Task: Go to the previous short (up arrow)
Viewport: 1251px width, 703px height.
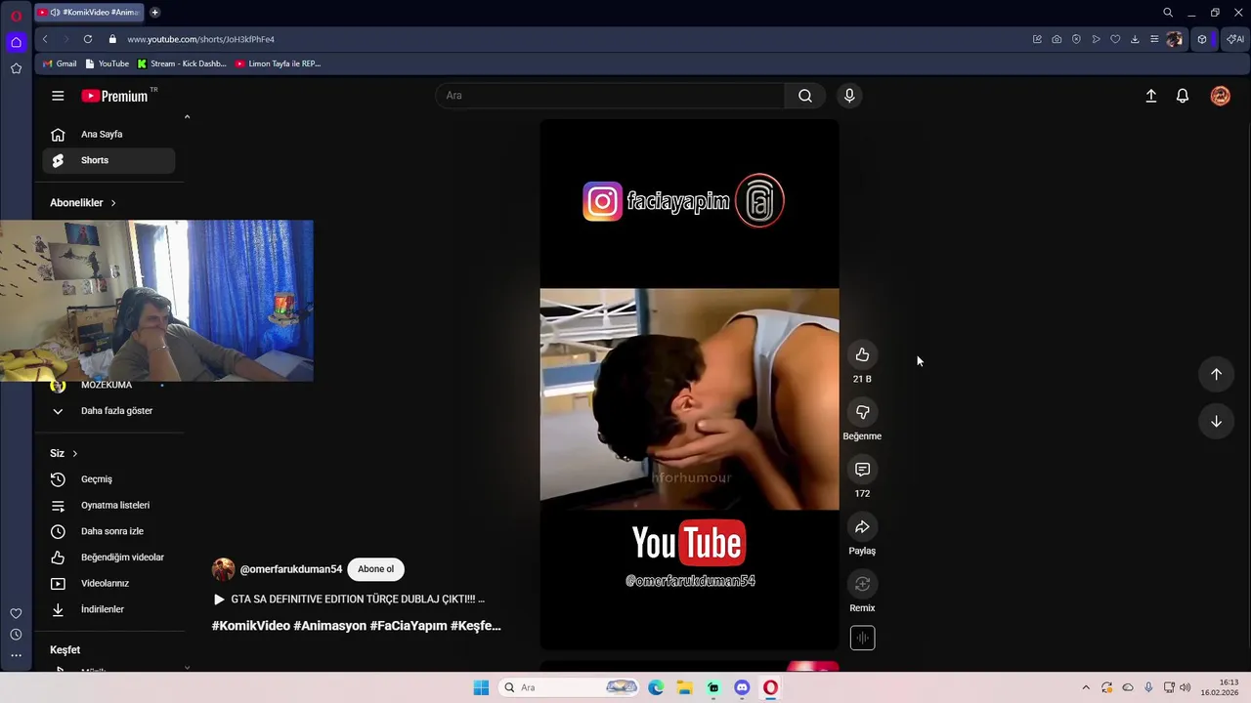Action: coord(1216,374)
